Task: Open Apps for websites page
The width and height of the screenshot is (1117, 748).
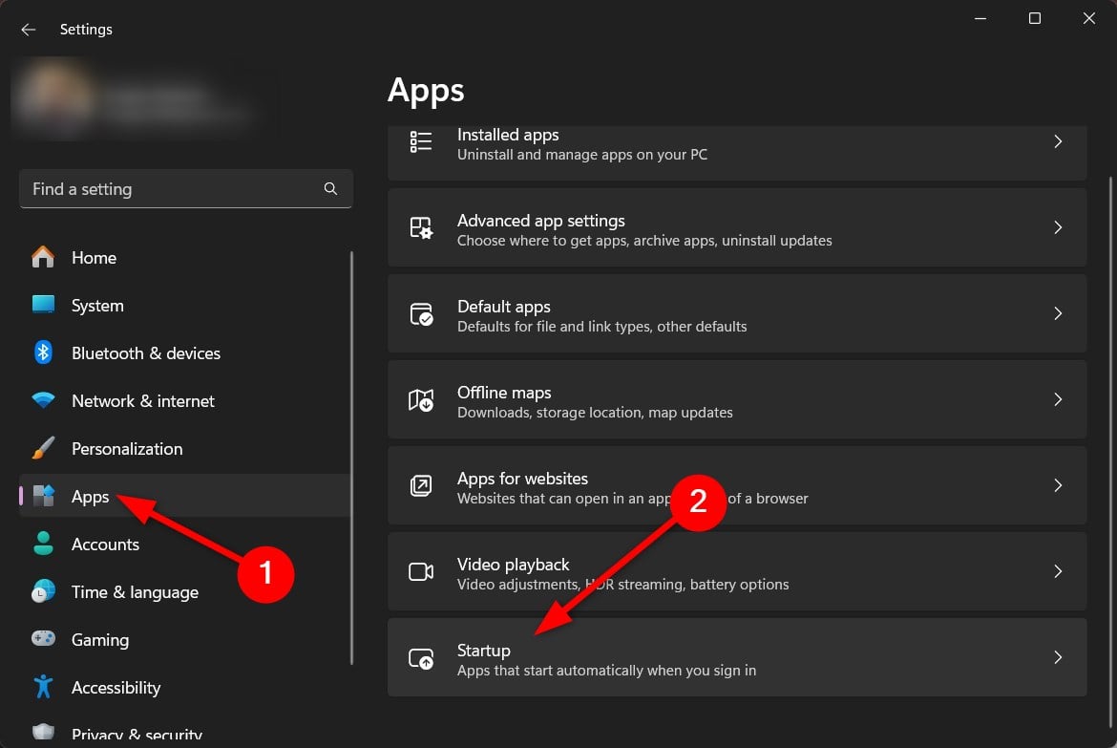Action: 737,485
